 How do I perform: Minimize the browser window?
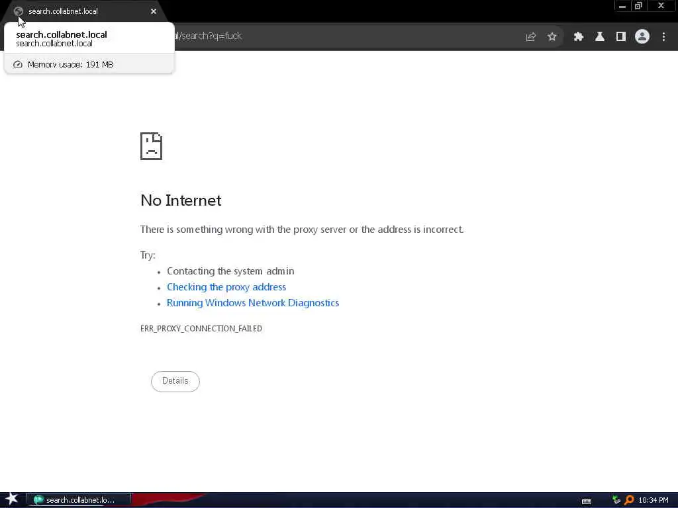622,6
